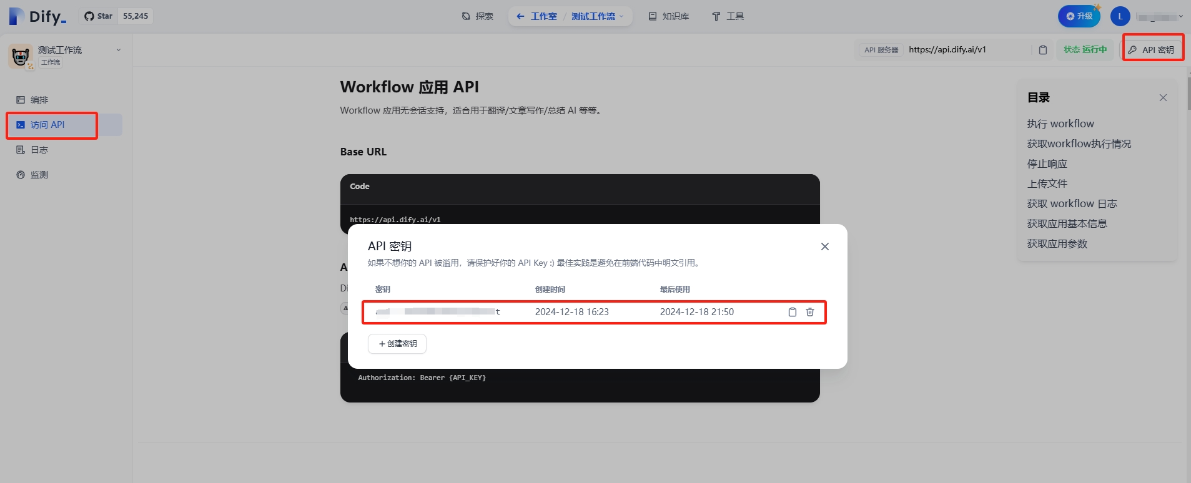Click the 创建时间 column header
This screenshot has height=483, width=1191.
point(550,289)
